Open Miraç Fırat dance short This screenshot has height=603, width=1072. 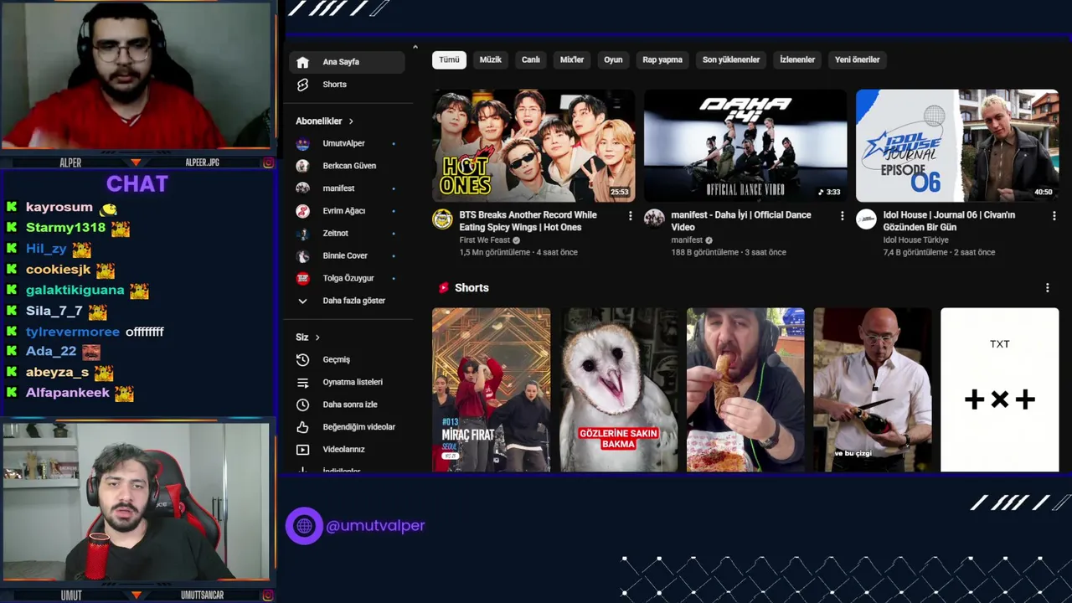492,390
